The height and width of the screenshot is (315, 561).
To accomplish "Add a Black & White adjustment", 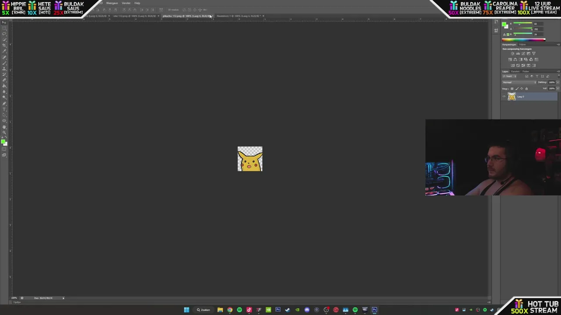I will pyautogui.click(x=521, y=59).
